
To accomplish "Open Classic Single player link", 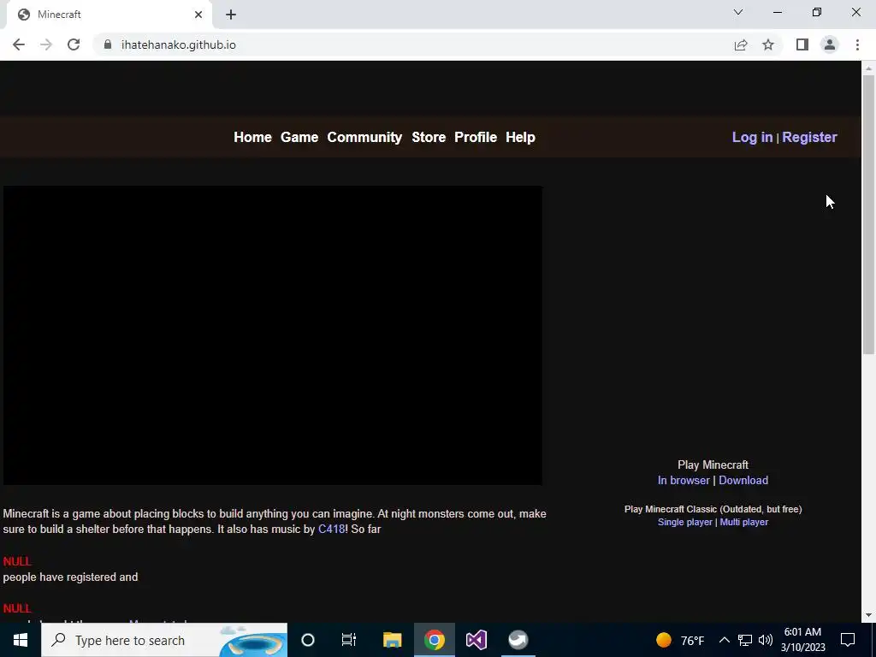I will (x=685, y=522).
